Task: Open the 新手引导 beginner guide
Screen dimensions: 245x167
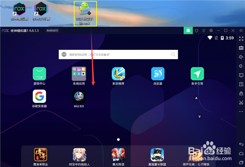Action: pyautogui.click(x=197, y=74)
